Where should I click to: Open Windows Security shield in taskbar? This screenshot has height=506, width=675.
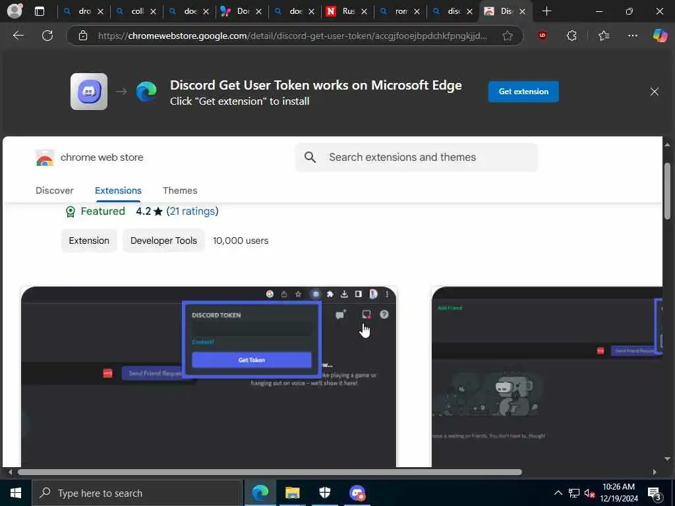click(324, 493)
